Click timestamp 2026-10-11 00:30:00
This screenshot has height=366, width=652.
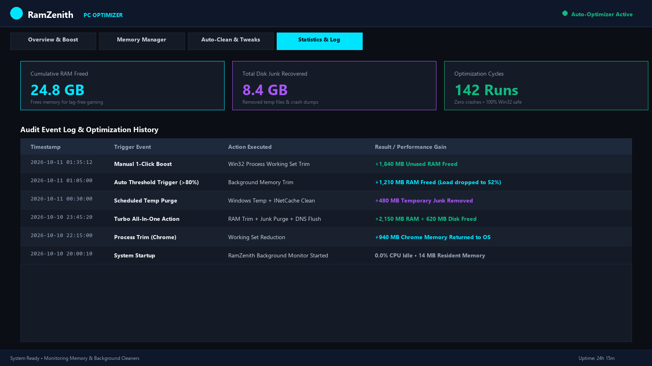pos(62,199)
